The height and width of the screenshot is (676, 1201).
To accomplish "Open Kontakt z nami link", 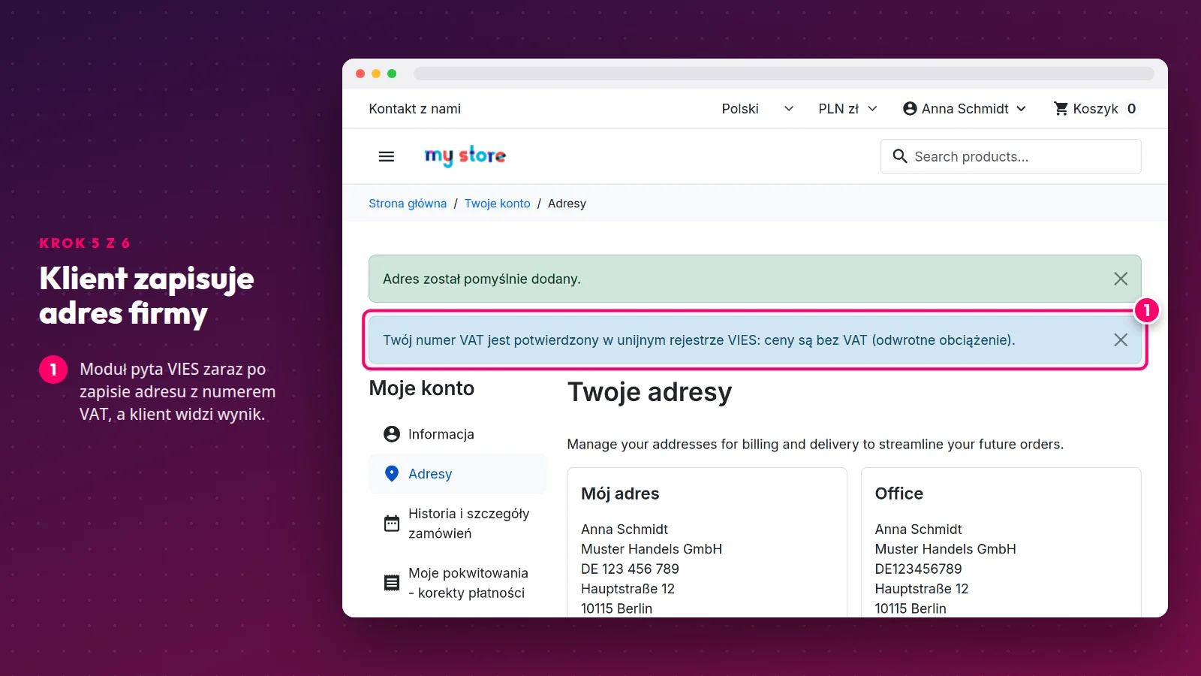I will (x=415, y=109).
